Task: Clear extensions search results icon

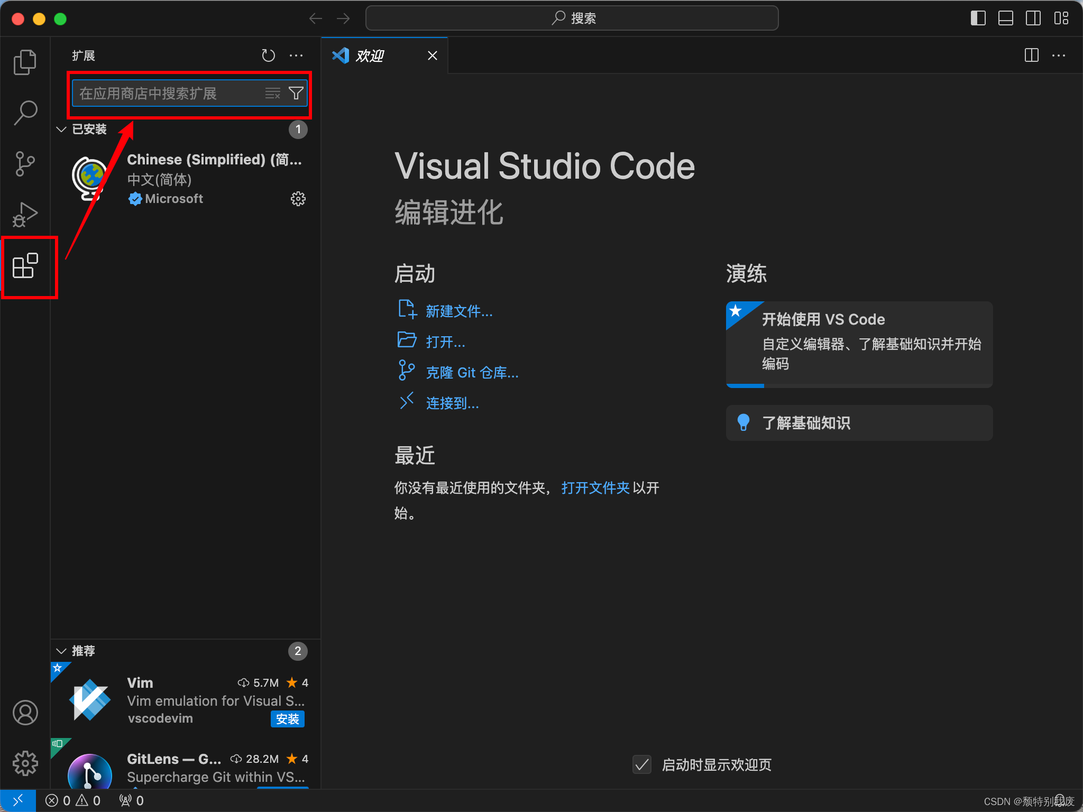Action: 273,94
